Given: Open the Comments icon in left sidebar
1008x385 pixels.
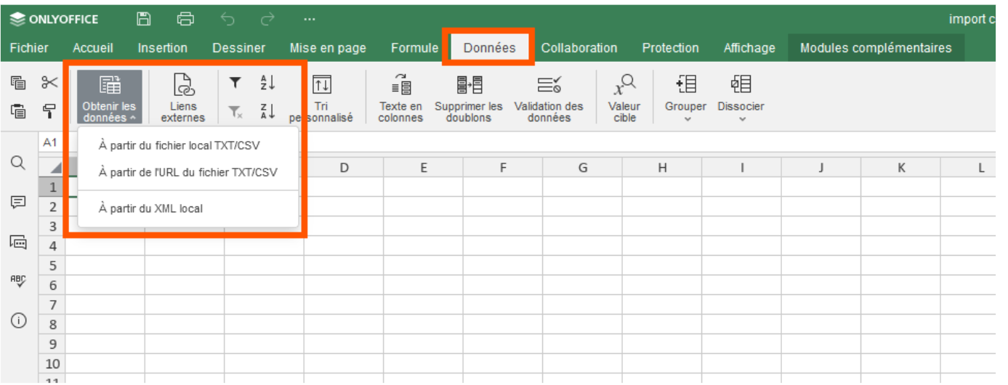Looking at the screenshot, I should 18,203.
